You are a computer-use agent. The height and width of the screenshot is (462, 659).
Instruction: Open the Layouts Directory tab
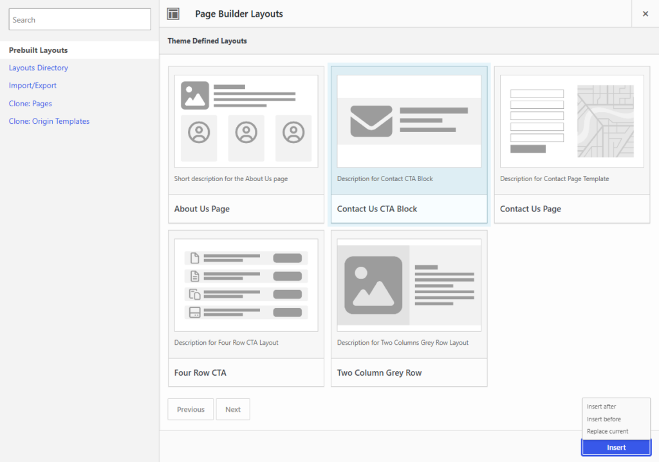coord(38,68)
